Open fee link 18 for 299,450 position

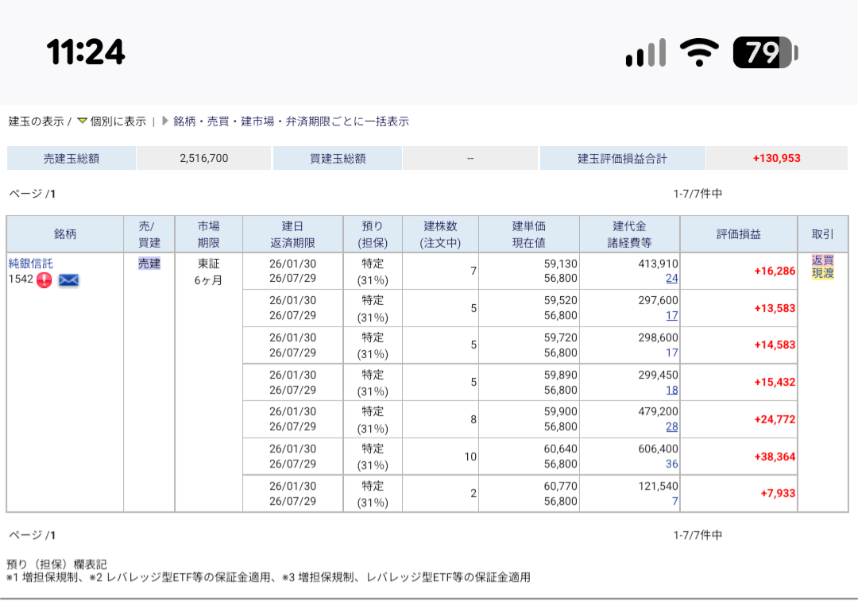(x=671, y=390)
